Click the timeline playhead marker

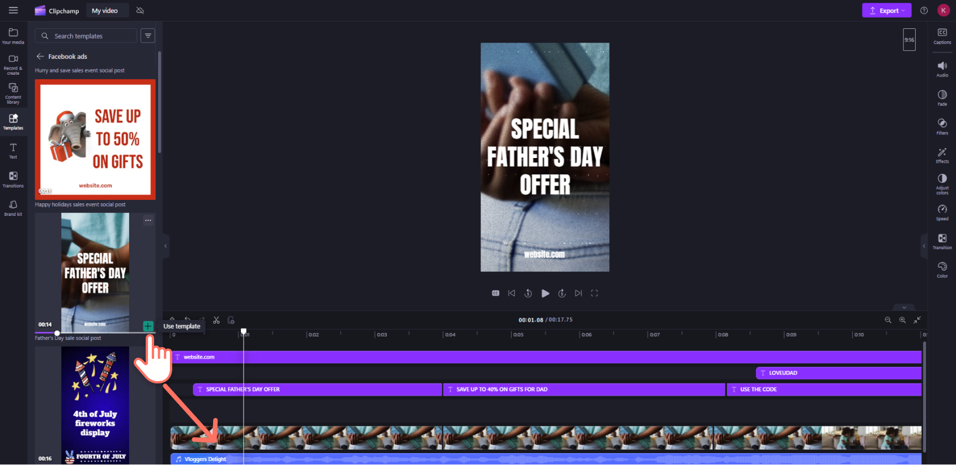244,331
